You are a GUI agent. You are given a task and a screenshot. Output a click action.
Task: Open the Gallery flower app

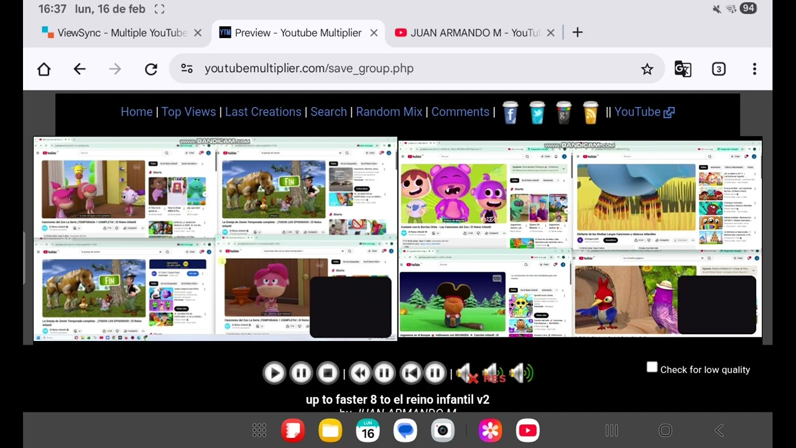point(490,430)
